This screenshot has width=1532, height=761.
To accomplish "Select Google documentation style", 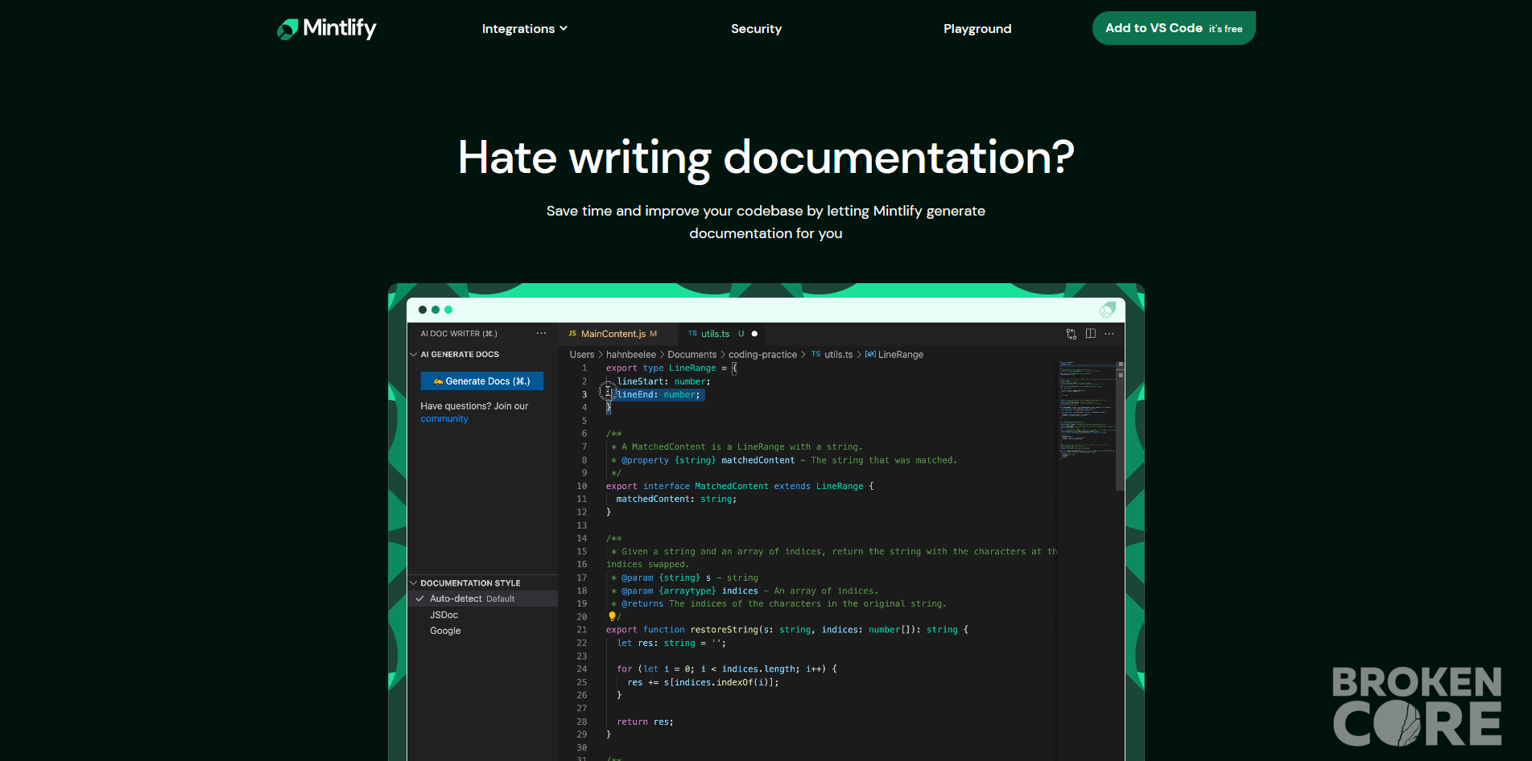I will point(445,631).
